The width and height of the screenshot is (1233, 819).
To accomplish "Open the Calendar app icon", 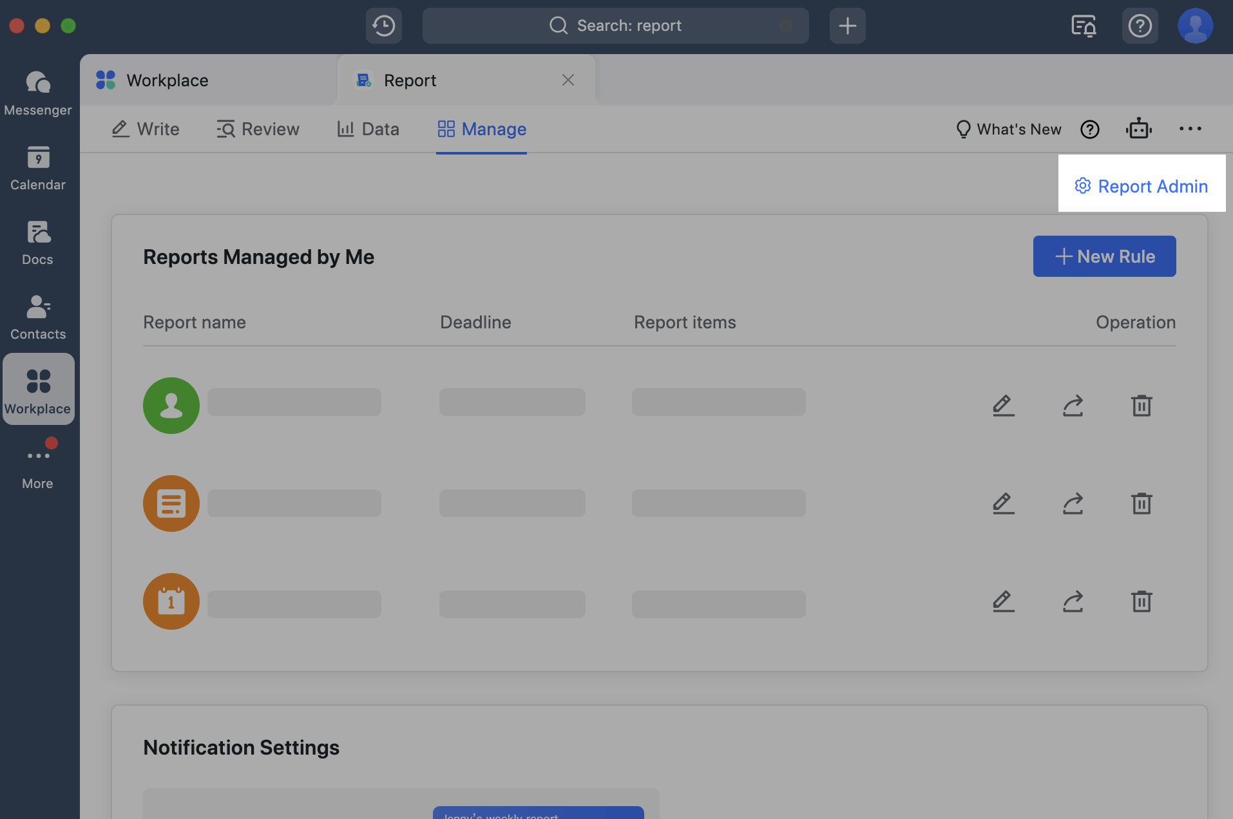I will click(38, 167).
